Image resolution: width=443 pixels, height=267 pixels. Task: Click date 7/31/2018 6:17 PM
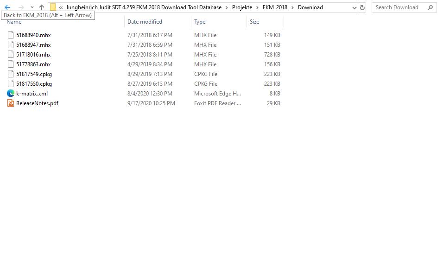[150, 35]
